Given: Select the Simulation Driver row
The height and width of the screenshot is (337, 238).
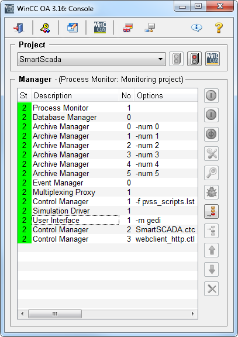Looking at the screenshot, I should pyautogui.click(x=108, y=211).
